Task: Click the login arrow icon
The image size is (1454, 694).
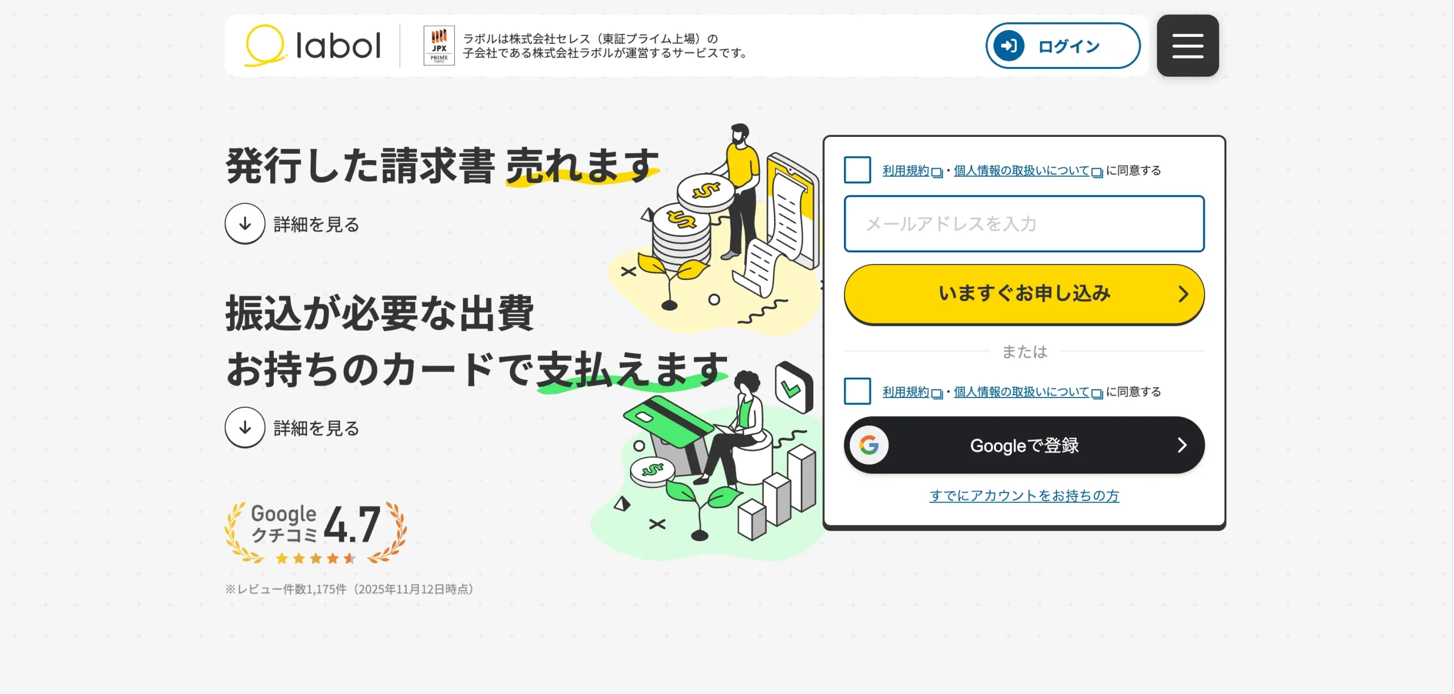Action: (x=1009, y=45)
